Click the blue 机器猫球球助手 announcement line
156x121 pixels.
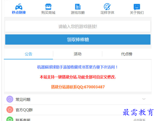[77, 67]
